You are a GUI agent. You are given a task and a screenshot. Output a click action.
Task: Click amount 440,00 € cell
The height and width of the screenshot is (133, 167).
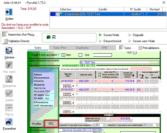[x=127, y=90]
